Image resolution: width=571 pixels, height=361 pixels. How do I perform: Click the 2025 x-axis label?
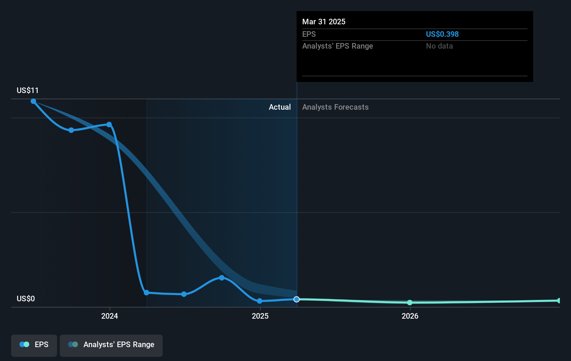coord(260,316)
